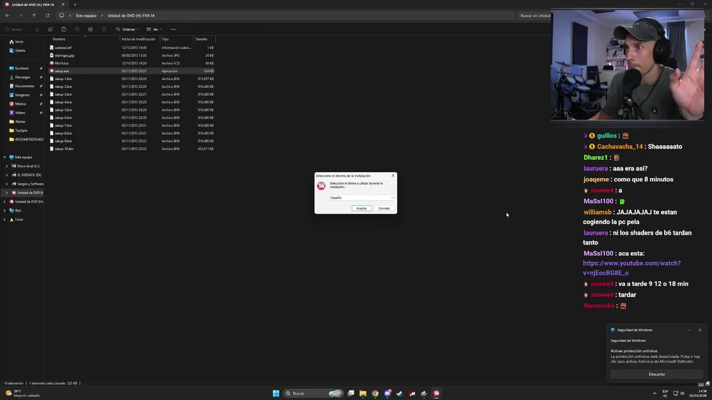Viewport: 712px width, 400px height.
Task: Go back with the Explorer back arrow
Action: [x=7, y=16]
